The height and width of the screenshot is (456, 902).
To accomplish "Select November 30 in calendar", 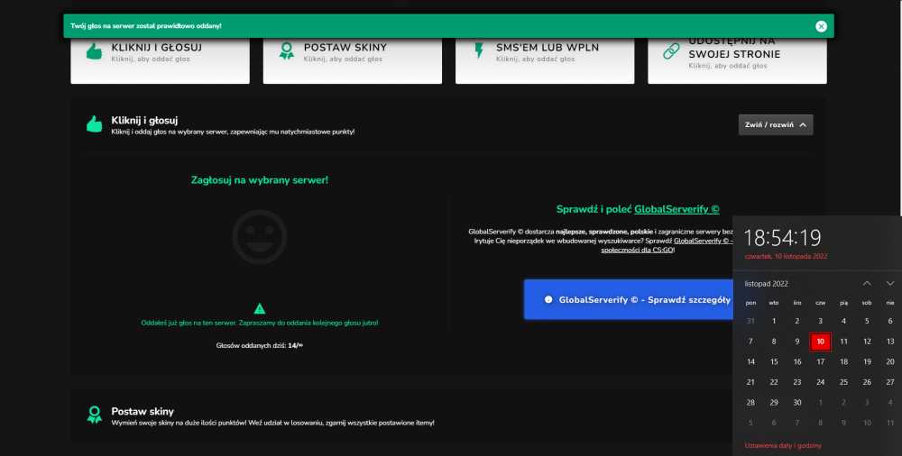I will (797, 403).
